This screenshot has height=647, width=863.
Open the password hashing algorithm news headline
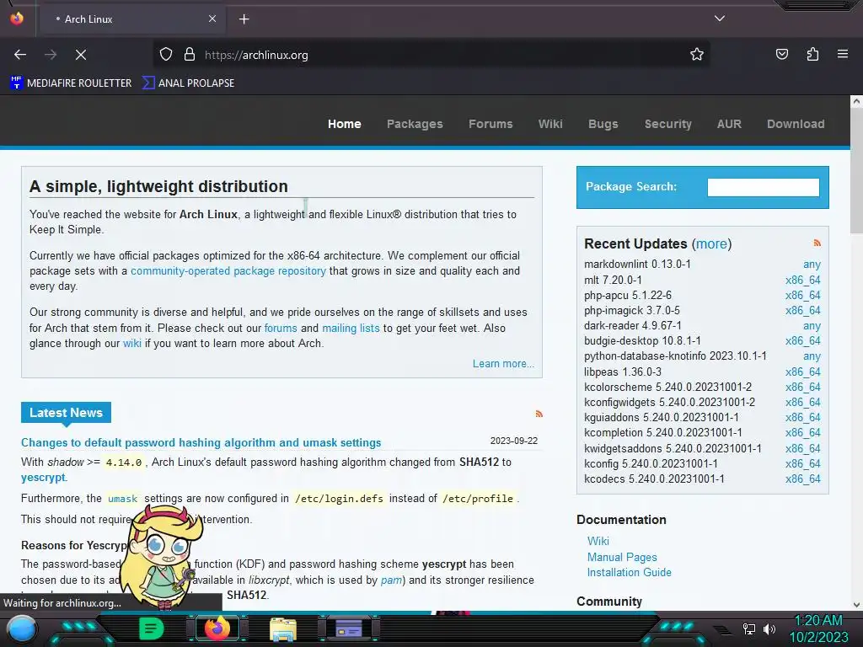click(x=201, y=442)
